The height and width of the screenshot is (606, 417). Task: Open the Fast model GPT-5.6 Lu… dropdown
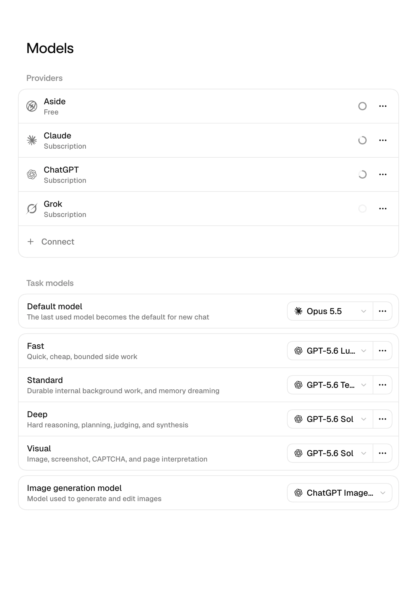coord(330,351)
